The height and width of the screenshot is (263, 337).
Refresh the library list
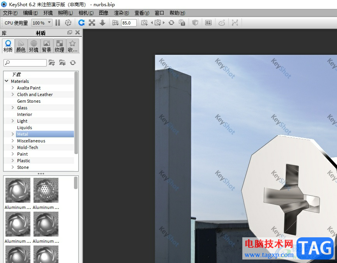click(73, 63)
